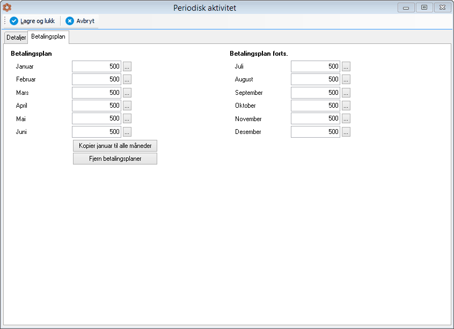Viewport: 454px width, 329px height.
Task: Open the ellipsis button next to Oktober
Action: [x=346, y=106]
